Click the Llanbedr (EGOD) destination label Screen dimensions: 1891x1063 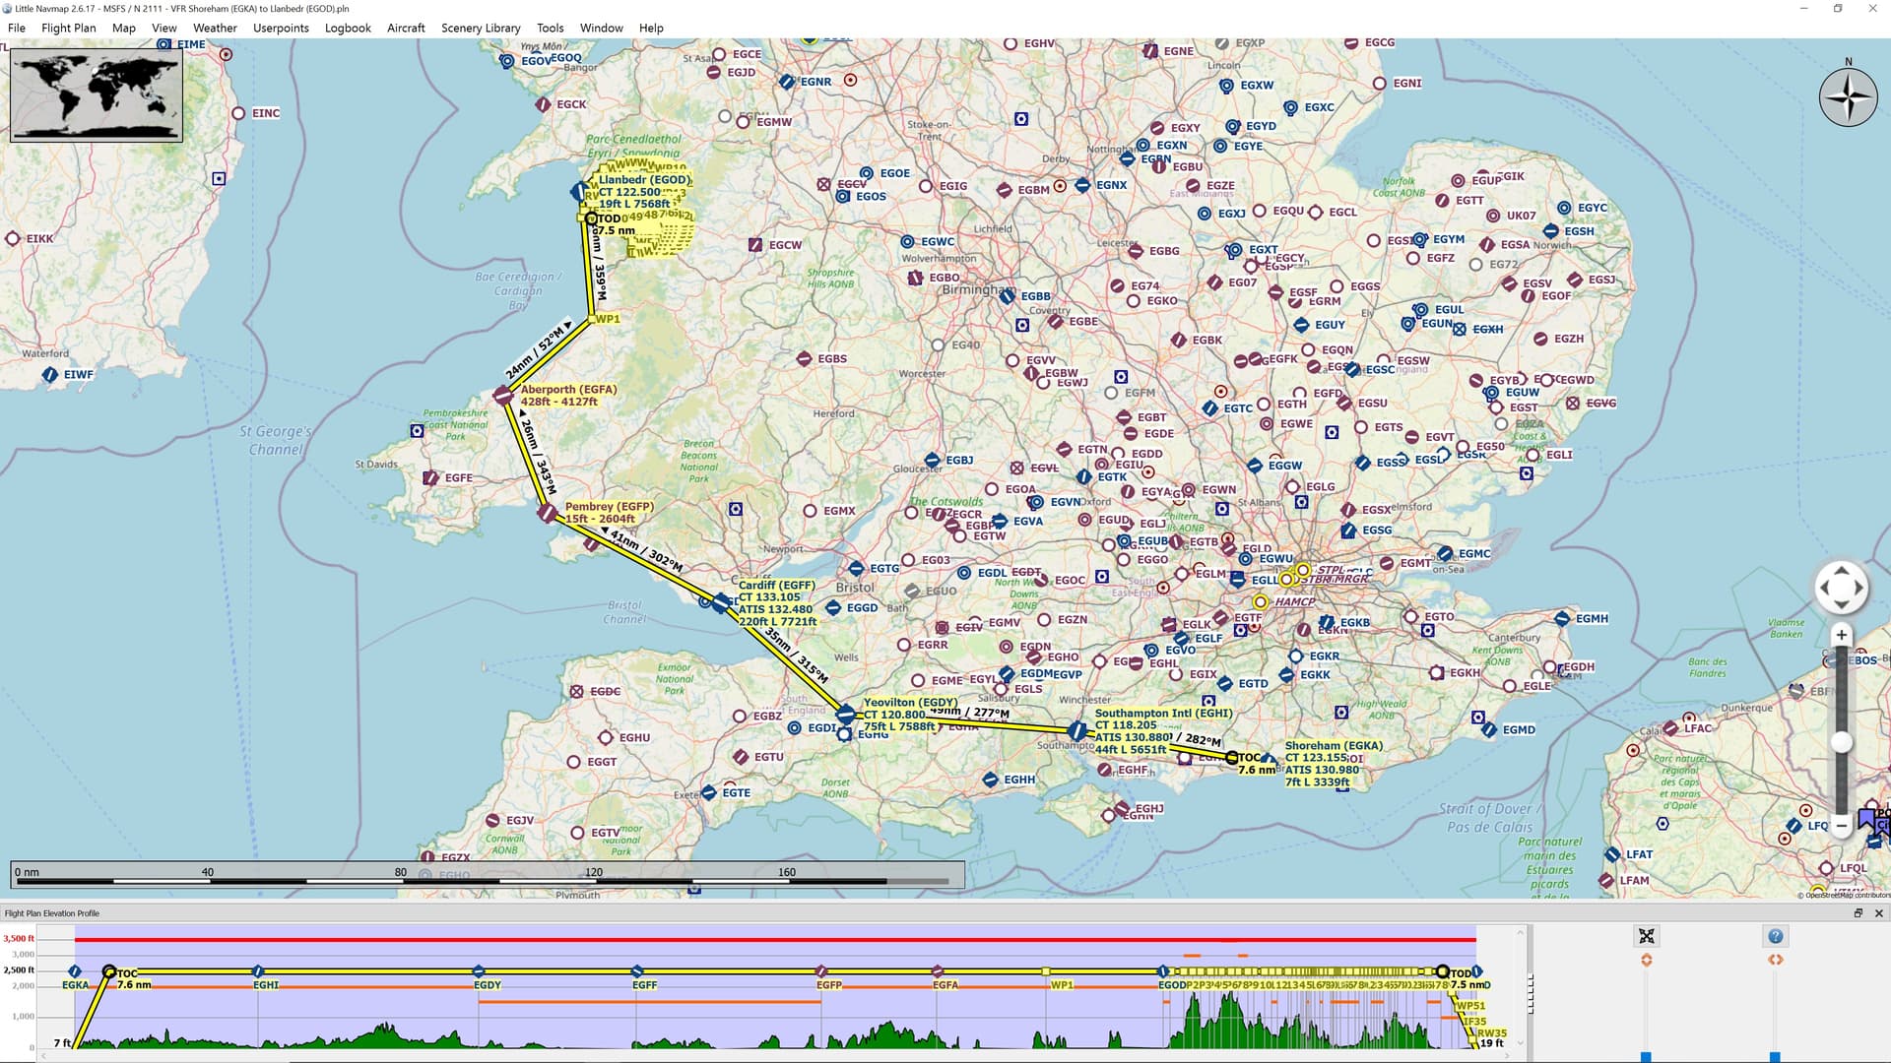[643, 180]
